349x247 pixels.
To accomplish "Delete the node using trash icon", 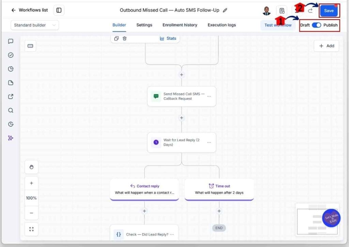I will coord(125,38).
